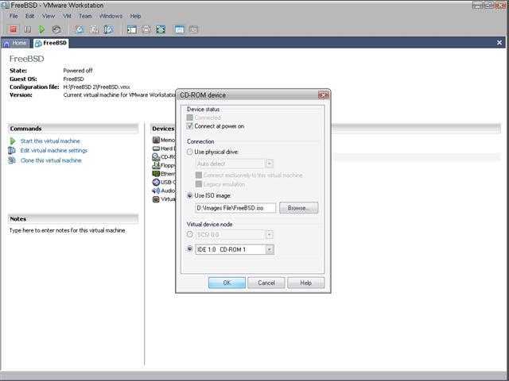Close the FreeBSD tab with X
The height and width of the screenshot is (381, 509).
click(x=499, y=42)
